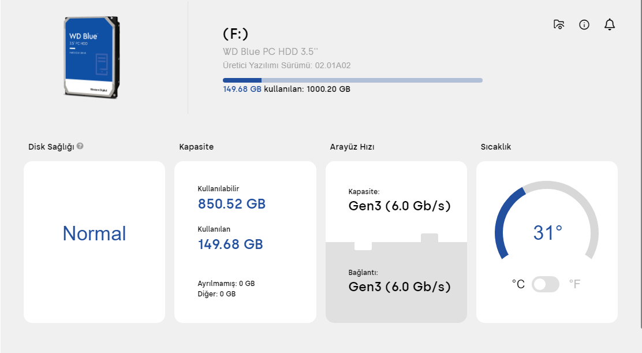Click the Ayrılmamış: 0 GB text
Viewport: 642px width, 353px height.
(226, 284)
